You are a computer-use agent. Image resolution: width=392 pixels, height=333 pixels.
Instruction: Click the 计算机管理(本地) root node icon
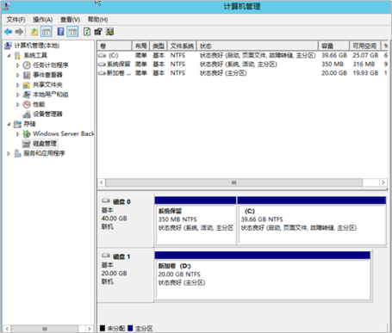coord(8,46)
